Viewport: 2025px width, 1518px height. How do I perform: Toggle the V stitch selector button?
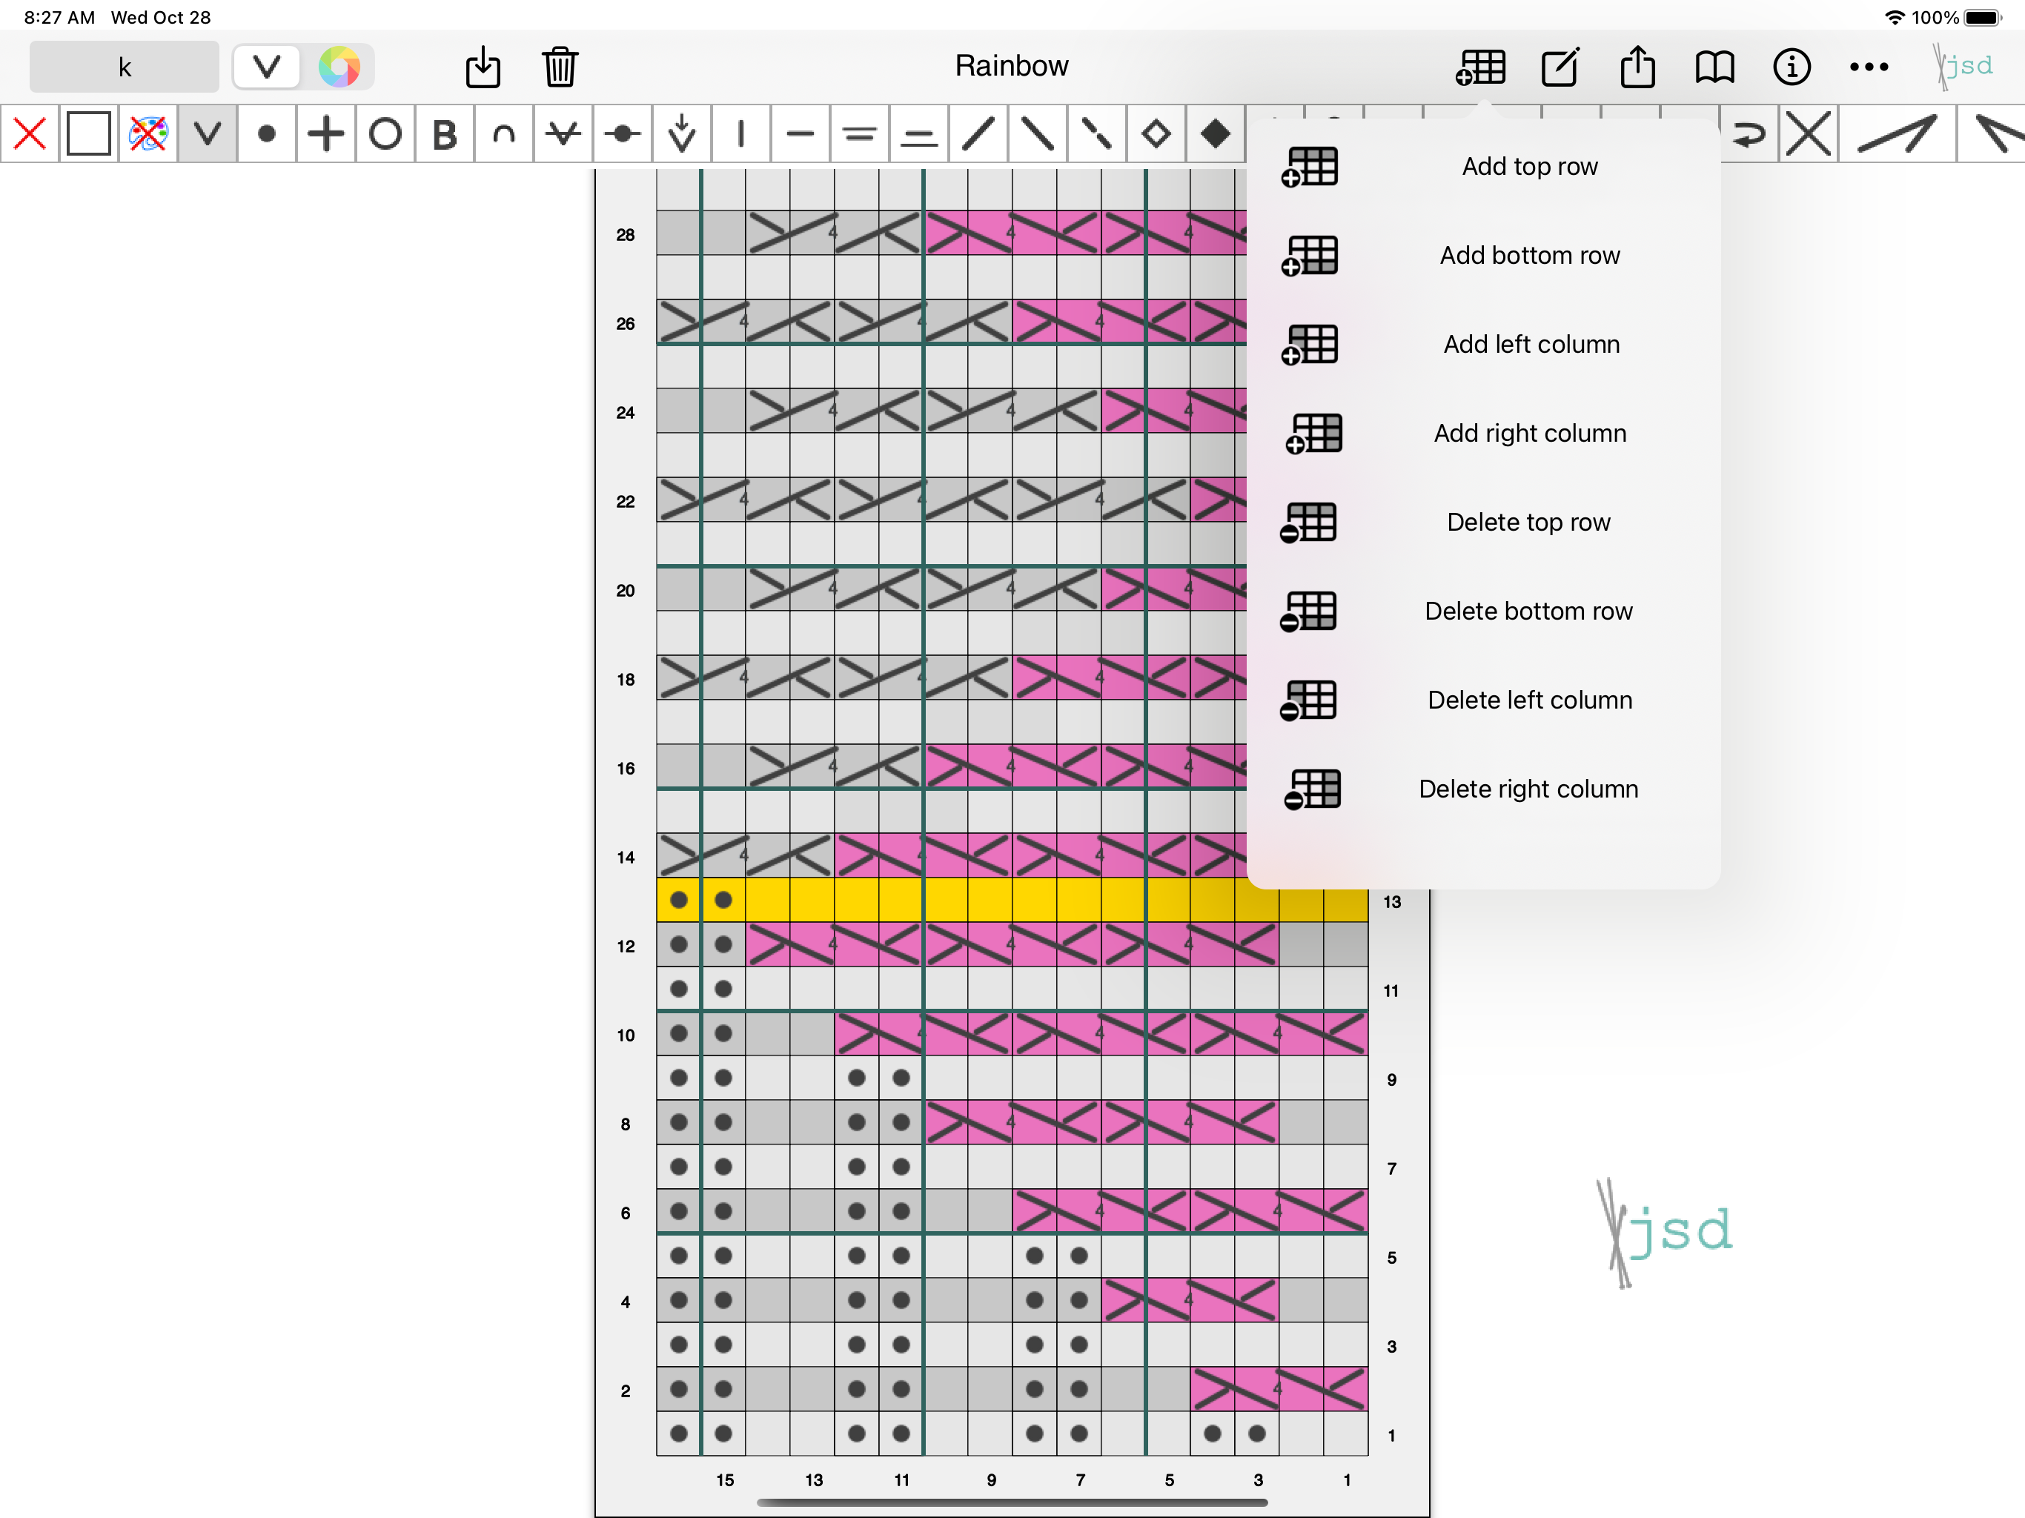[266, 67]
